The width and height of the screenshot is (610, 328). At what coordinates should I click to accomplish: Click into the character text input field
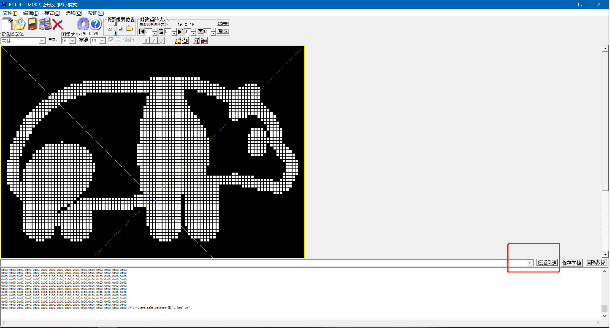click(263, 263)
